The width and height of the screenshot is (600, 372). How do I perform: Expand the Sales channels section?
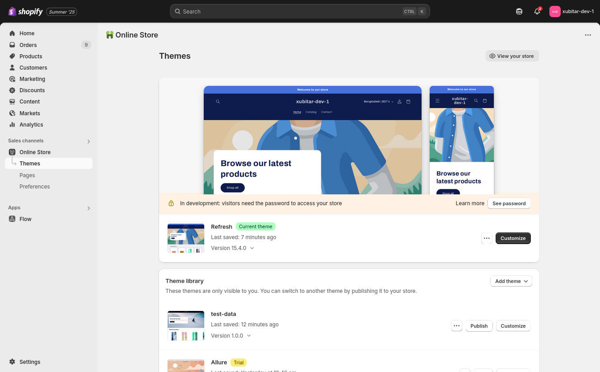coord(89,141)
